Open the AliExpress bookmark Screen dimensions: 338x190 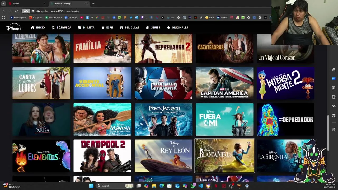[36, 18]
